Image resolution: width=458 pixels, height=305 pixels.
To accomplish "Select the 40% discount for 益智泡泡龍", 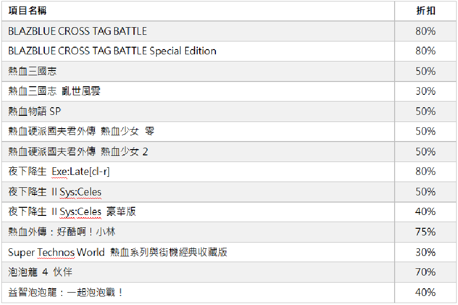I will [x=425, y=292].
